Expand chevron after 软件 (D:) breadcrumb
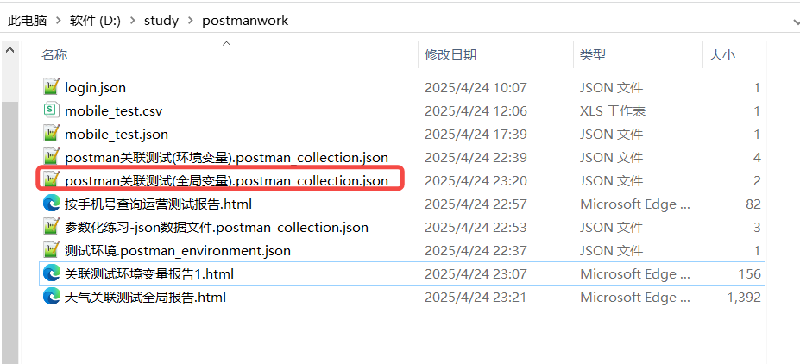 (x=133, y=21)
